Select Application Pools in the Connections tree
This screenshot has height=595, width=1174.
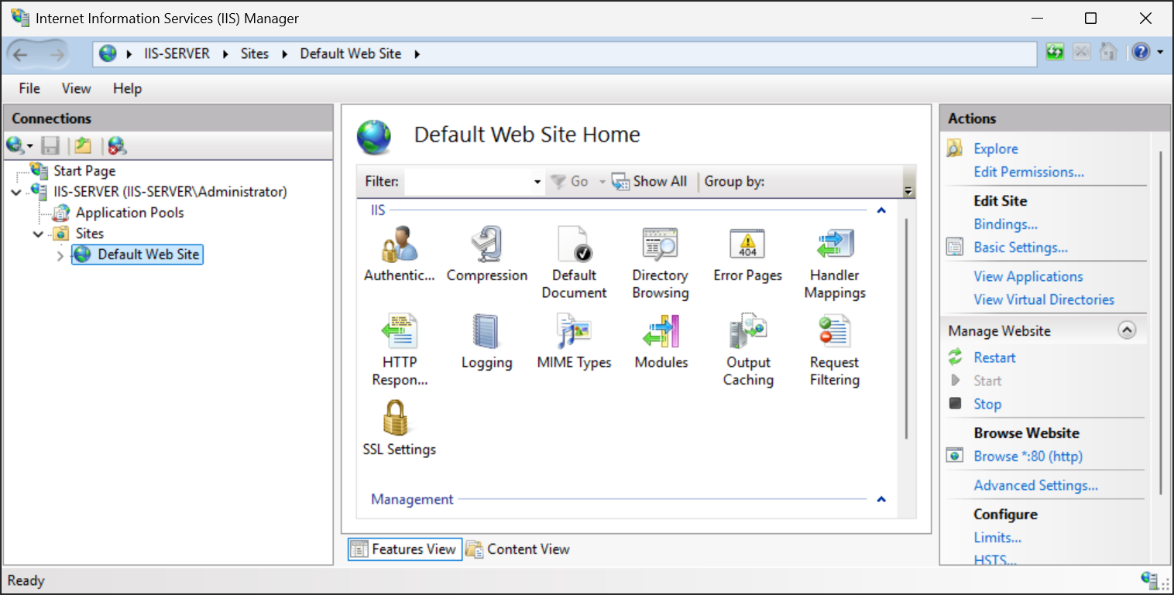tap(129, 213)
